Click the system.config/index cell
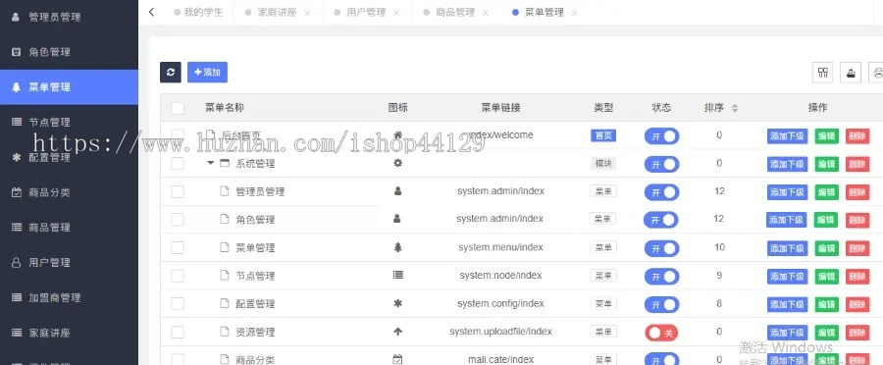Image resolution: width=883 pixels, height=365 pixels. point(500,303)
